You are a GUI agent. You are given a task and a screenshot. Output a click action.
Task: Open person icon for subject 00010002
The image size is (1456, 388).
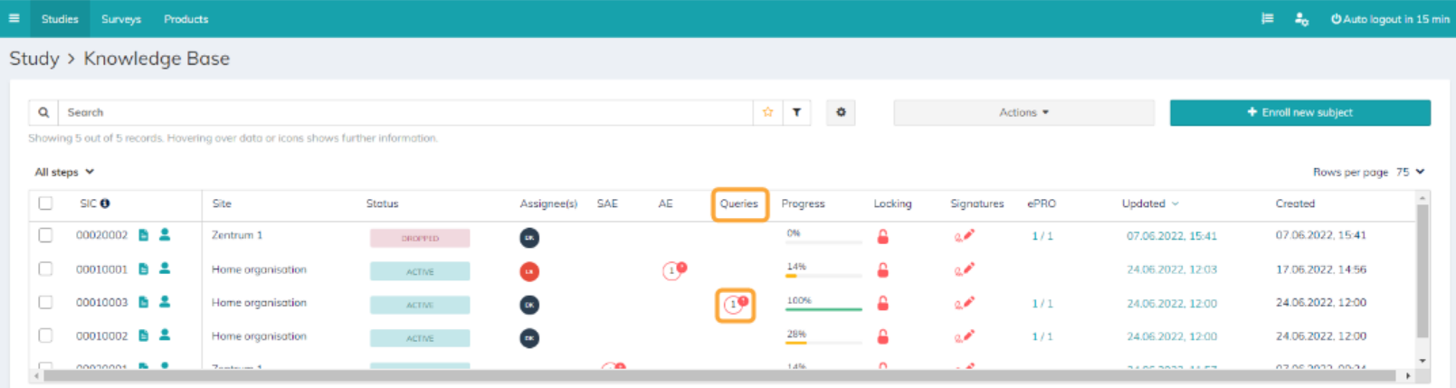coord(165,336)
